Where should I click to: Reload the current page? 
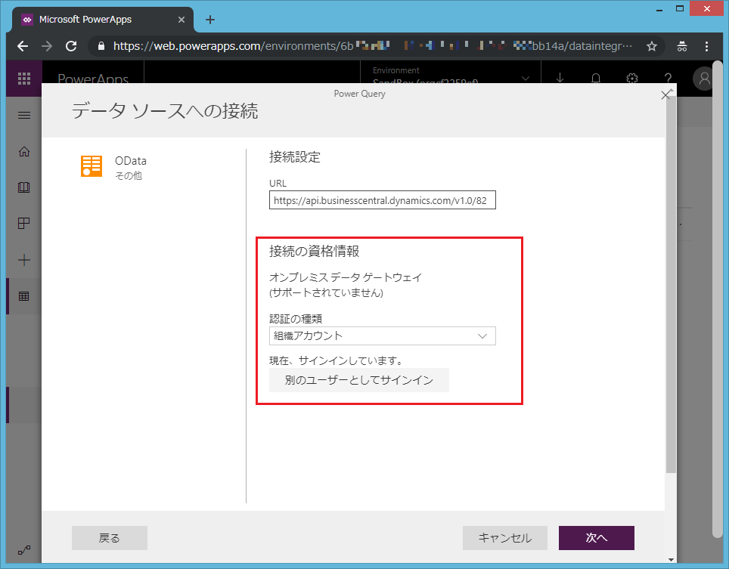click(71, 46)
